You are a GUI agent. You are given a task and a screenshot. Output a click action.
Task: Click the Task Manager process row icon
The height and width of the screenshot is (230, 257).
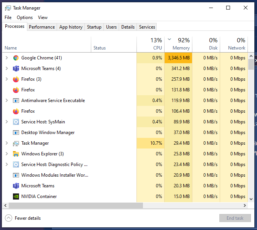(x=16, y=144)
